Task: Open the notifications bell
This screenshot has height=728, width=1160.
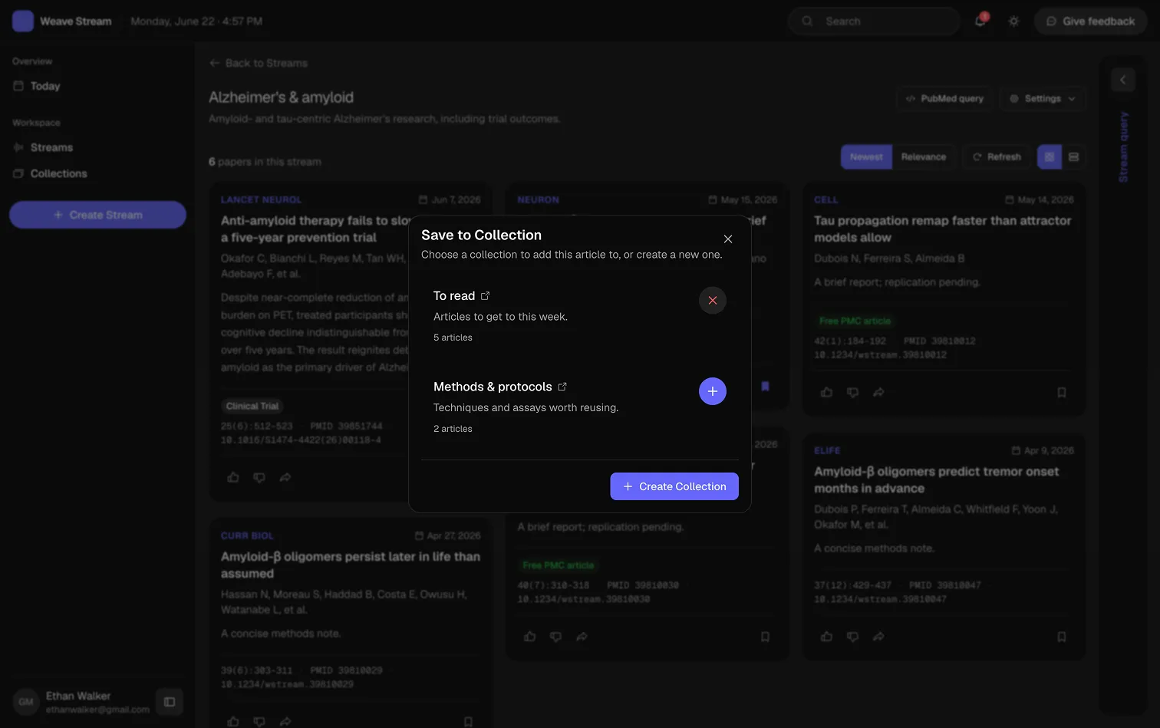Action: pyautogui.click(x=980, y=21)
